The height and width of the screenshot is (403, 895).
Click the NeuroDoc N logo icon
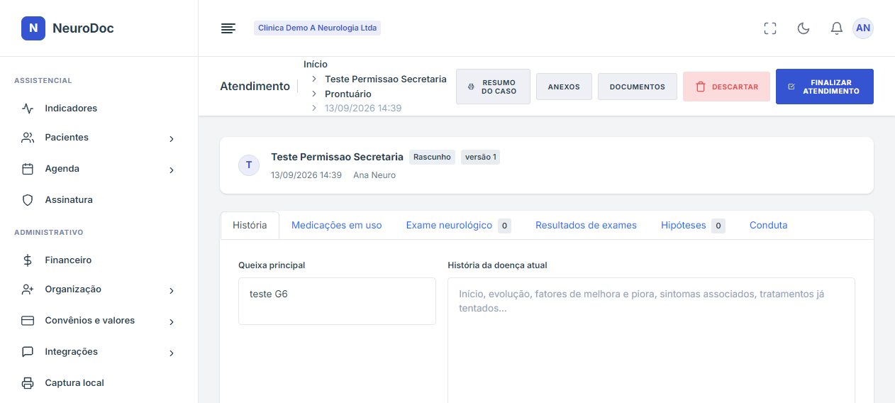(33, 28)
